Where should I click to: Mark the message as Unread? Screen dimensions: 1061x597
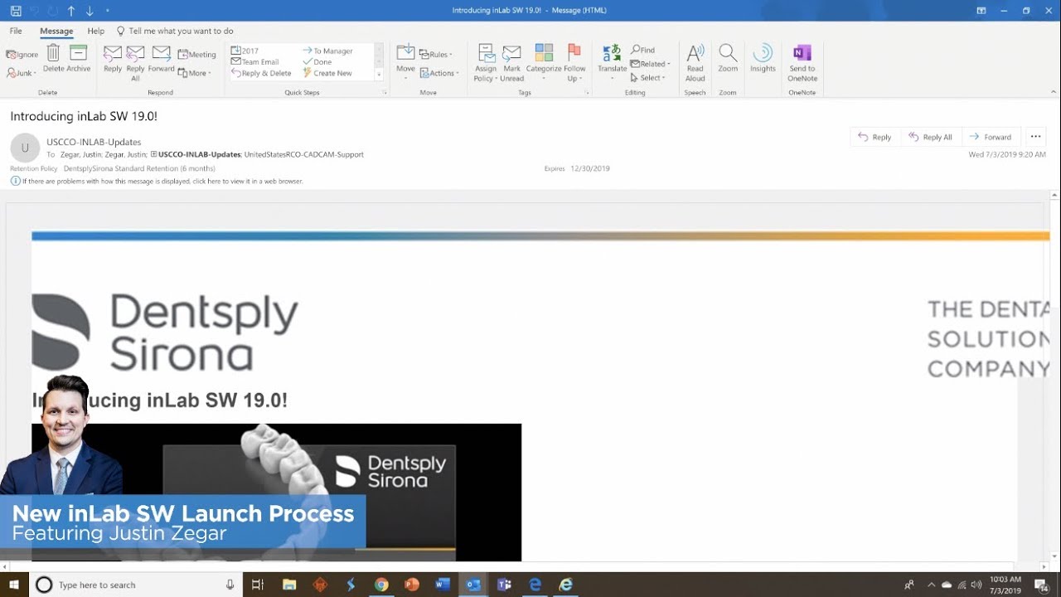tap(511, 62)
